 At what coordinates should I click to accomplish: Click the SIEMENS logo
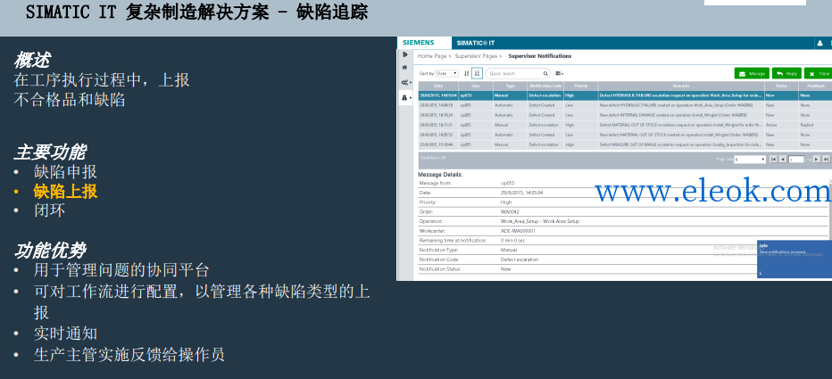click(418, 43)
